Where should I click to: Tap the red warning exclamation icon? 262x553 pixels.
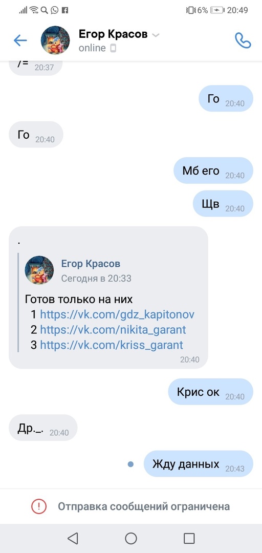[x=39, y=506]
